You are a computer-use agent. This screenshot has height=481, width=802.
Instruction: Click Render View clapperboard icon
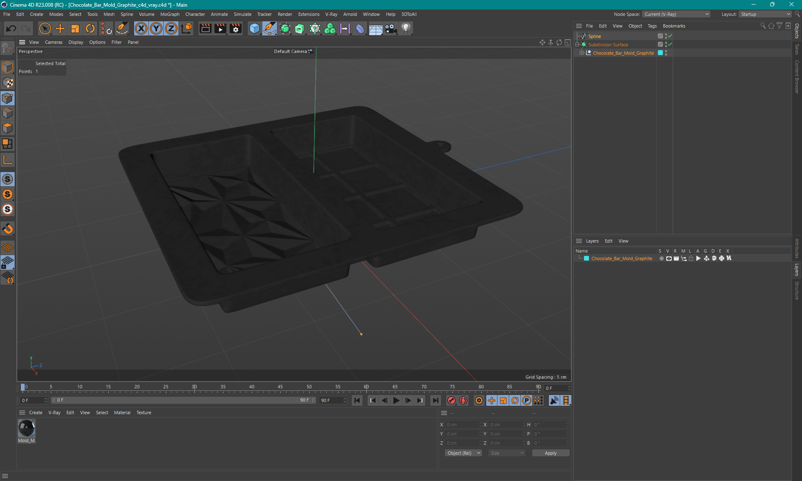(205, 28)
